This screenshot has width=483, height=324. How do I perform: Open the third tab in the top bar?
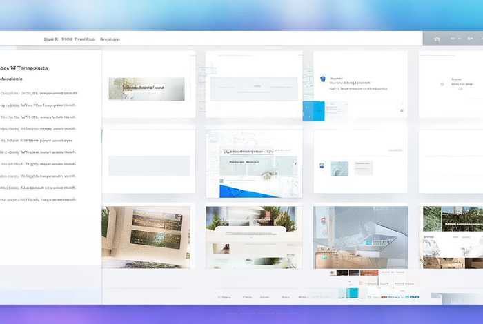coord(110,40)
